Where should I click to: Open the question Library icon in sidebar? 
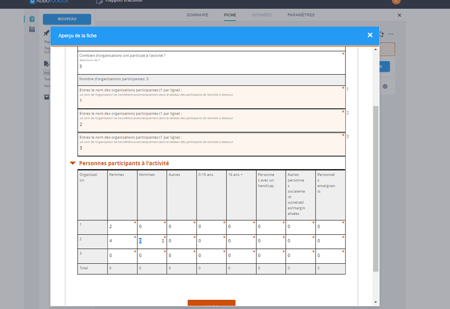point(32,29)
